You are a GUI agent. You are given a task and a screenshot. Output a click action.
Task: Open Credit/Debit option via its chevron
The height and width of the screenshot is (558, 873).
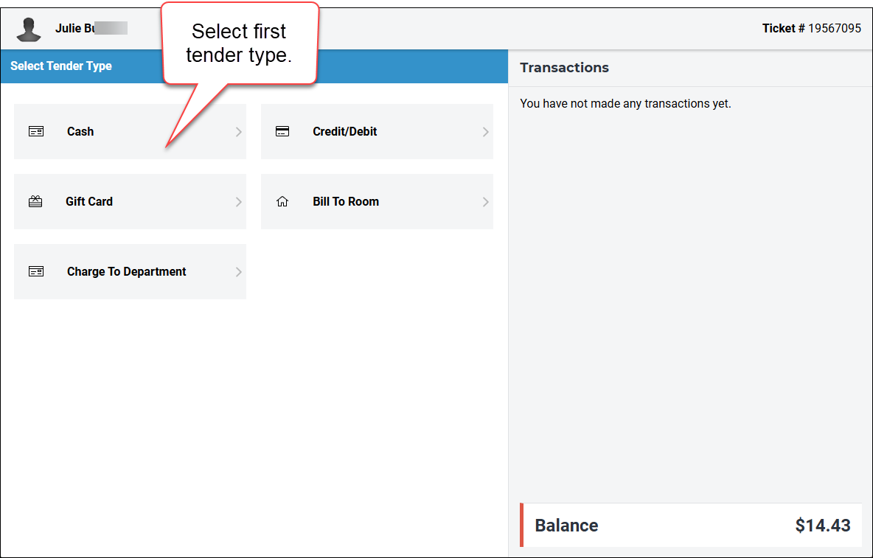(485, 132)
